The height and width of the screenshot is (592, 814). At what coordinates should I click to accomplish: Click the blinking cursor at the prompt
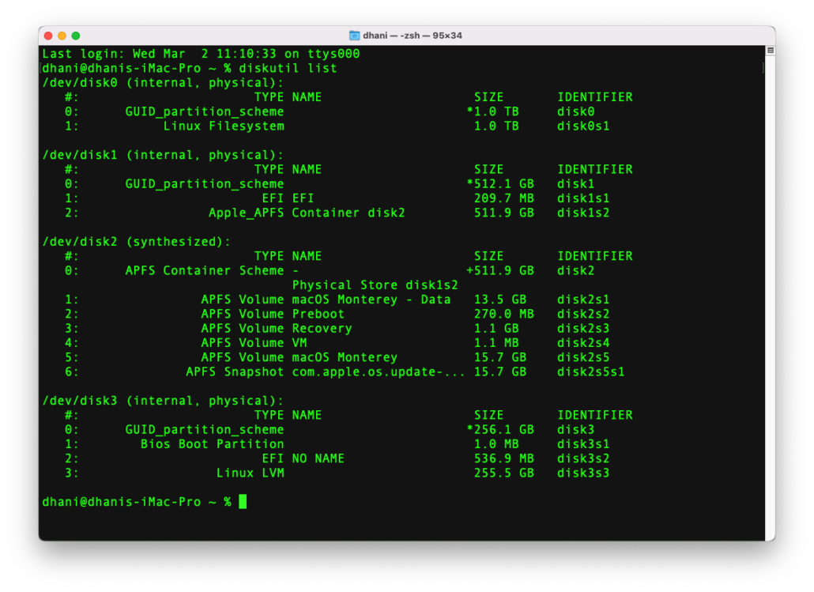tap(244, 501)
